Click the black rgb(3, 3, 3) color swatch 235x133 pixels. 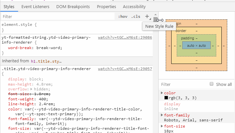pyautogui.click(x=166, y=98)
